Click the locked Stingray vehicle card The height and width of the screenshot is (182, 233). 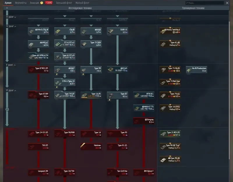[144, 121]
